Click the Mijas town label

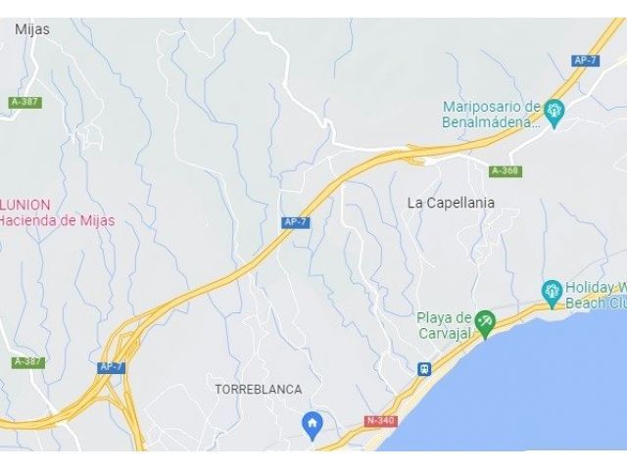32,29
